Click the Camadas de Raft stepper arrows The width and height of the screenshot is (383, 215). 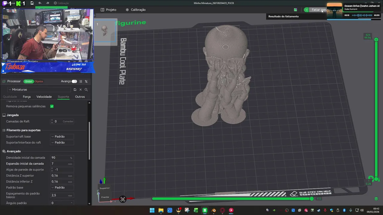pyautogui.click(x=52, y=122)
